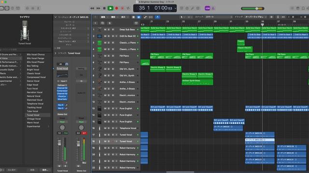
Task: Switch to list view icon in tracks menu bar
Action: pos(133,17)
